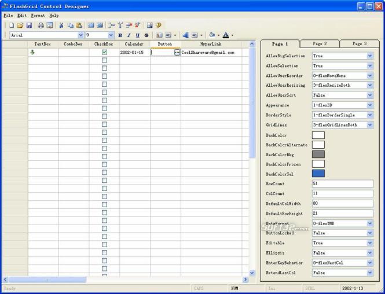385x294 pixels.
Task: Click the grid's vertical scrollbar down arrow
Action: pyautogui.click(x=252, y=273)
